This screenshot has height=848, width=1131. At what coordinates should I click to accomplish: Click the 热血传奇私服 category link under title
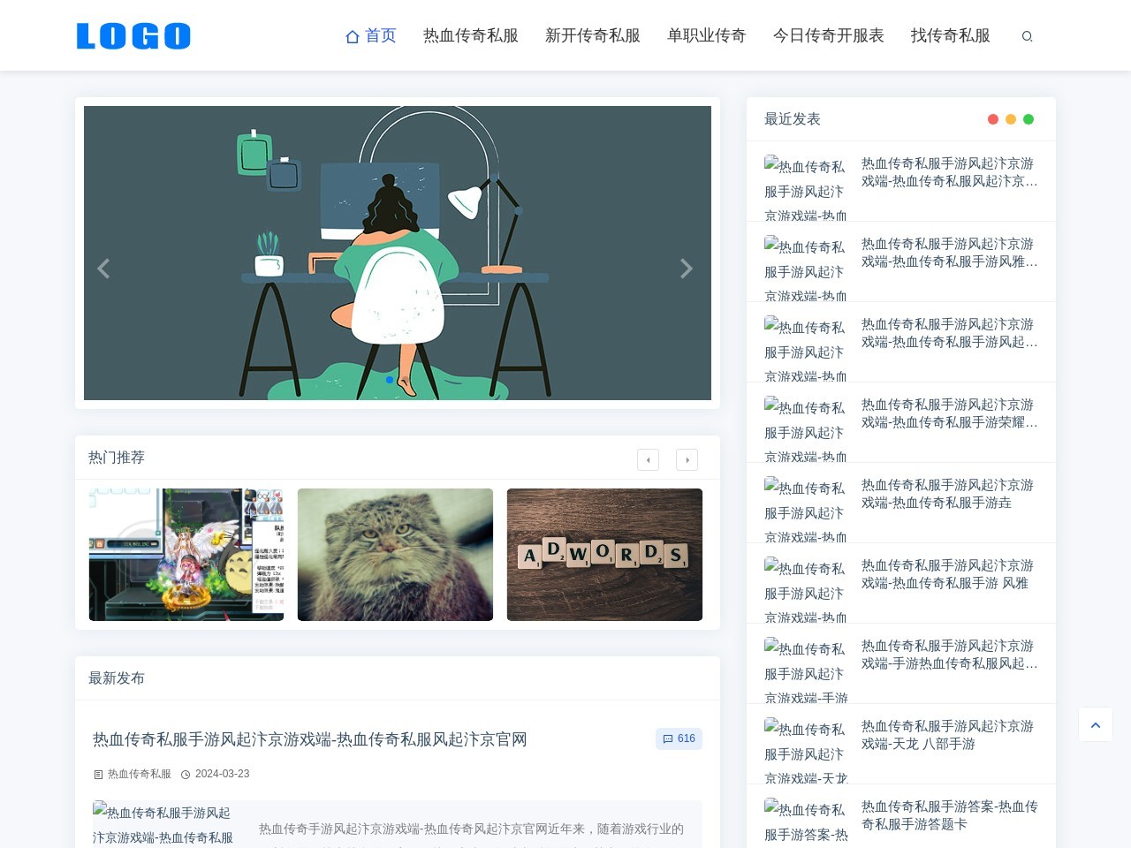138,774
